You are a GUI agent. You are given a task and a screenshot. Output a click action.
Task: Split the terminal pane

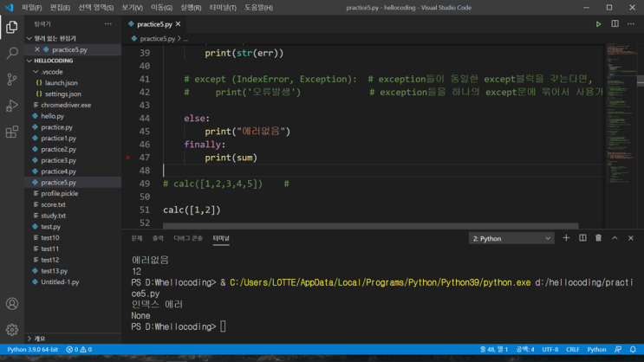582,238
